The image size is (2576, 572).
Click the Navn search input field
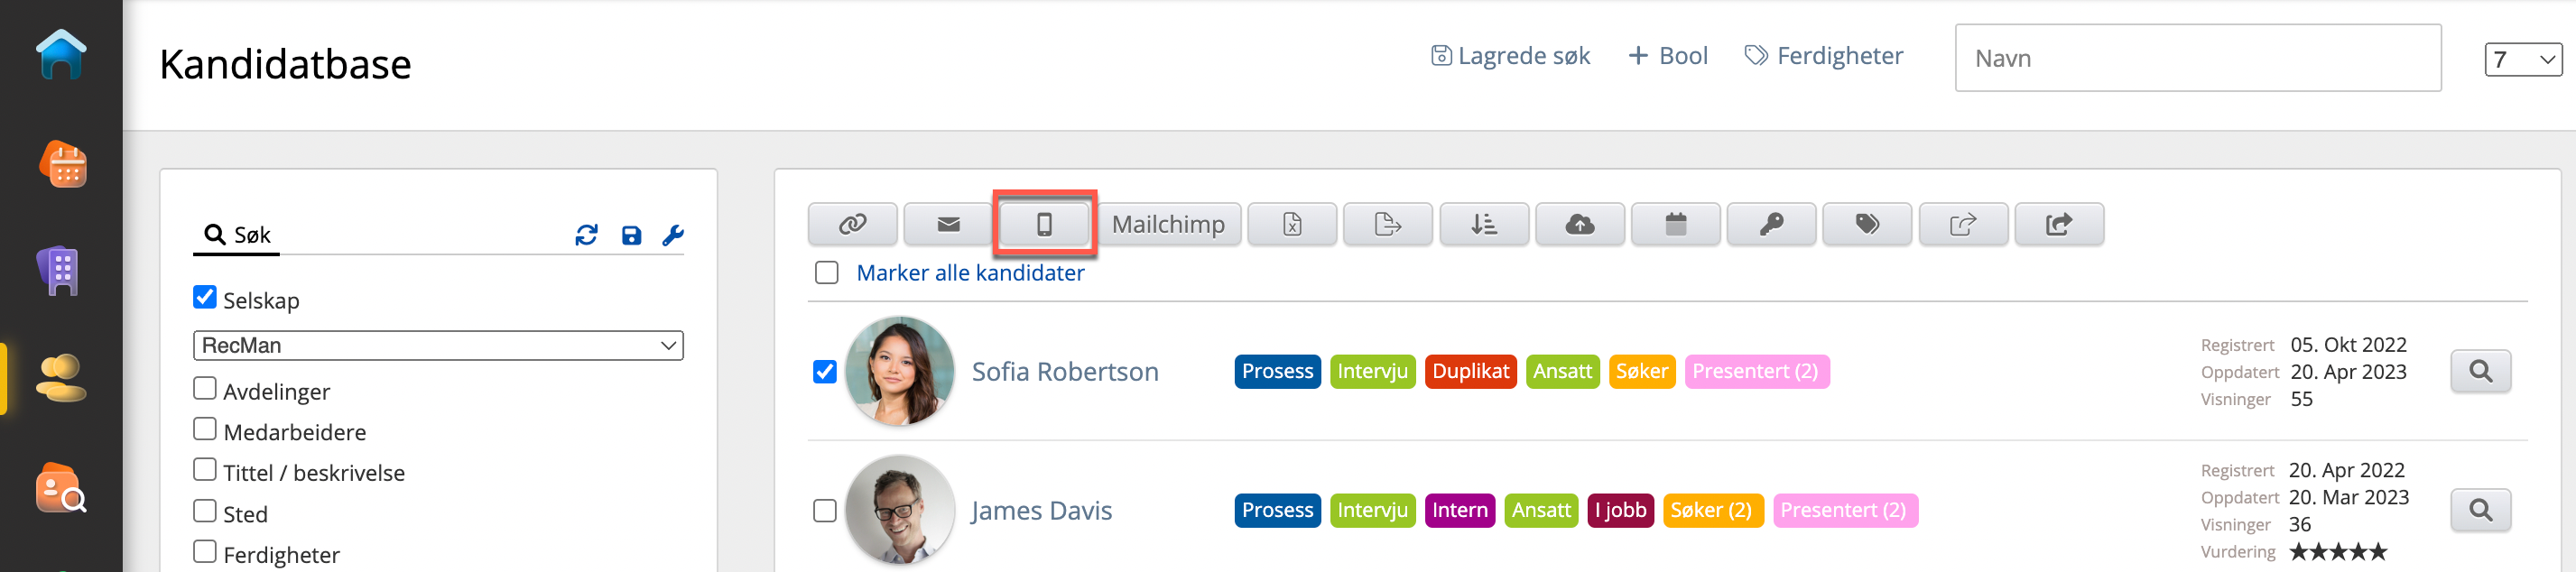2197,58
